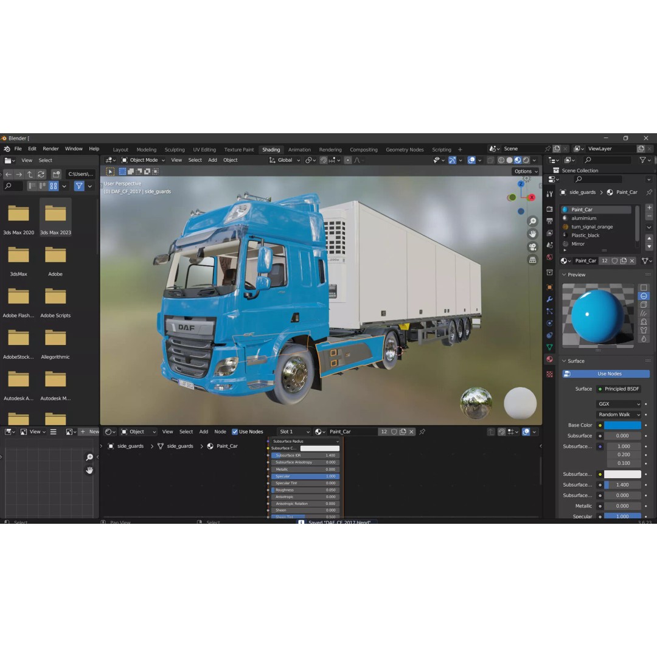
Task: Switch to camera view via the camera icon
Action: click(533, 246)
